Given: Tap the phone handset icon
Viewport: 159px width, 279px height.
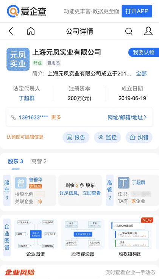Looking at the screenshot, I should point(14,117).
